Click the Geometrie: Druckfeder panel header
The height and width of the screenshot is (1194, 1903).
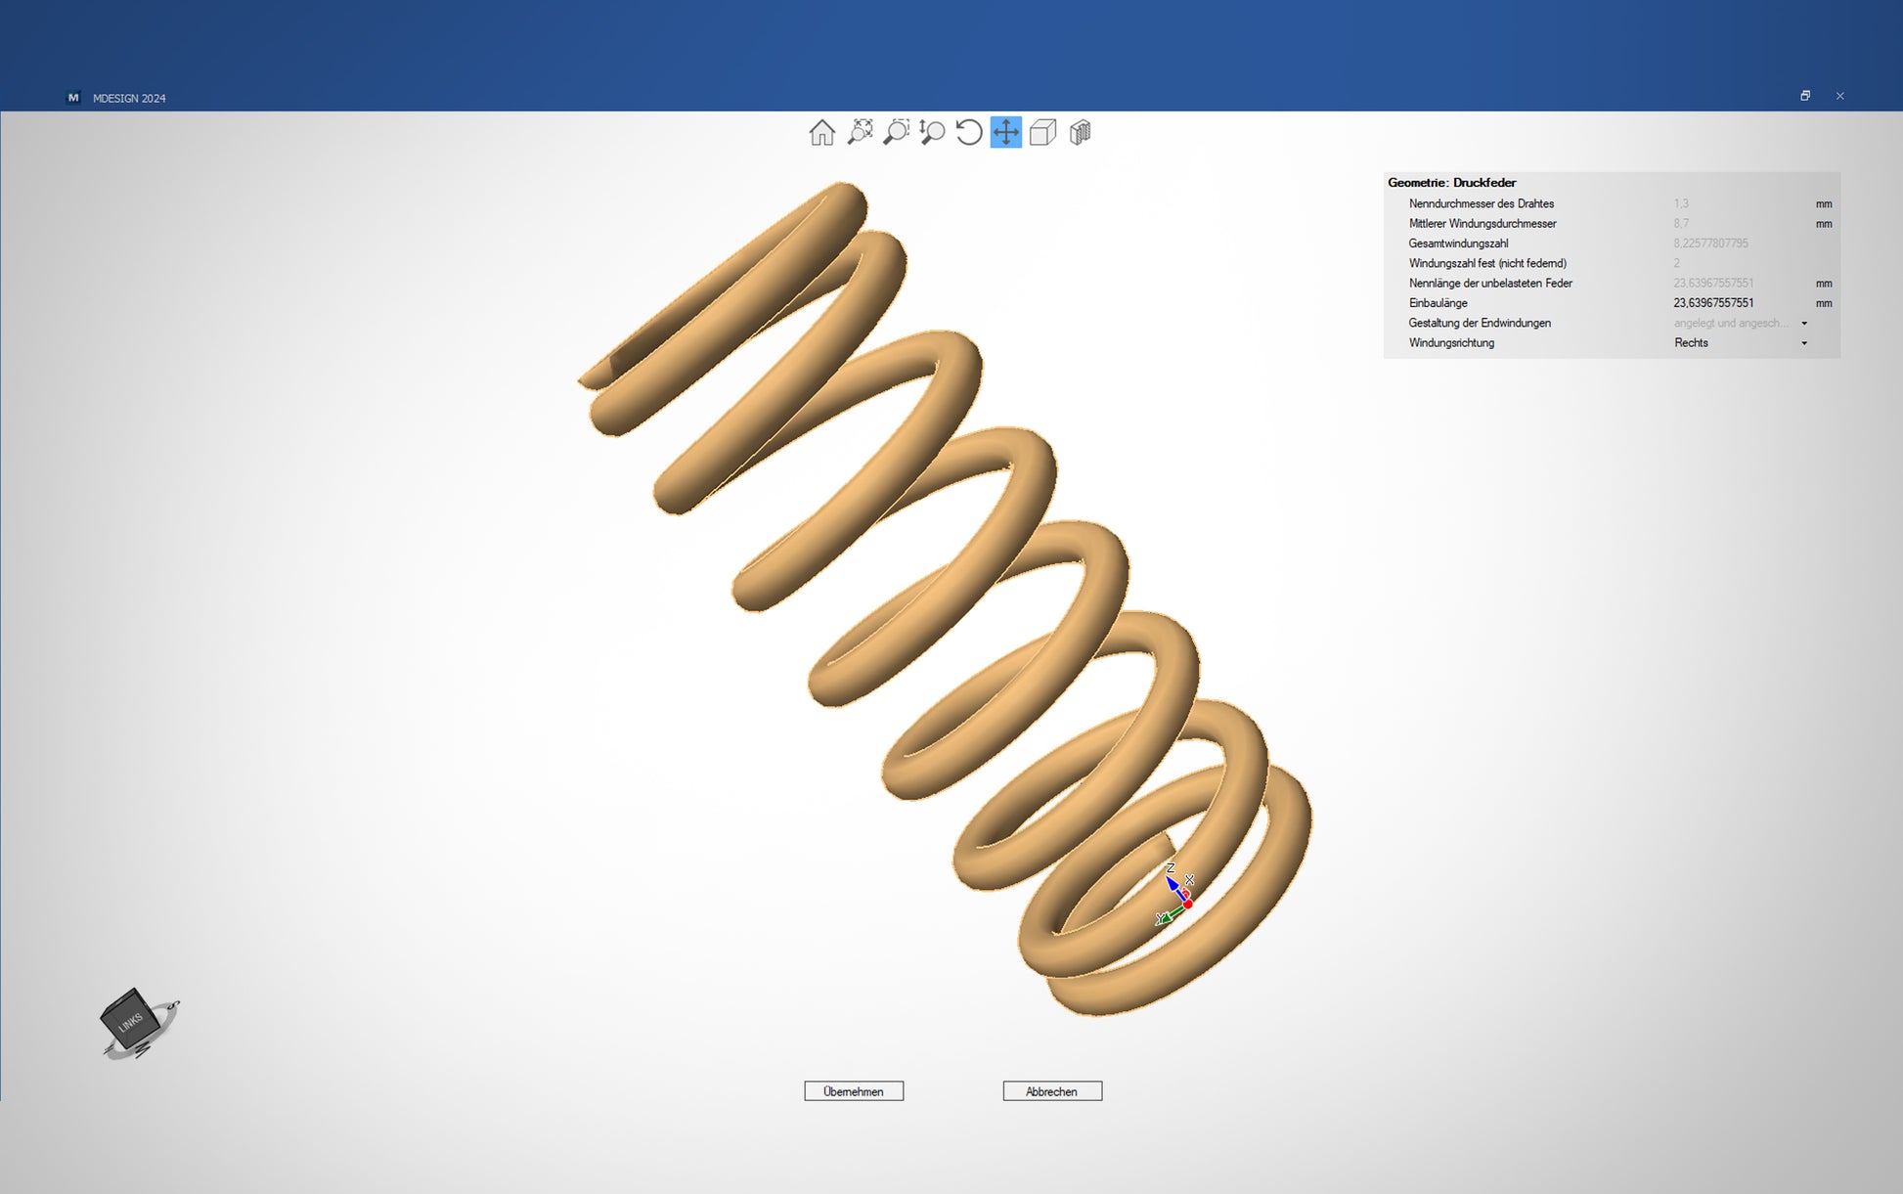(x=1451, y=183)
